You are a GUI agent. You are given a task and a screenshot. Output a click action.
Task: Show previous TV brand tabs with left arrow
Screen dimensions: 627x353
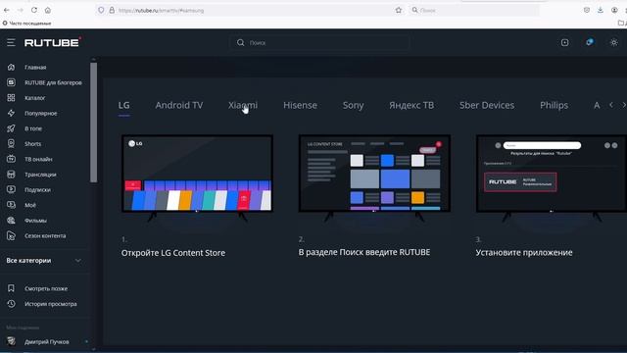click(611, 105)
